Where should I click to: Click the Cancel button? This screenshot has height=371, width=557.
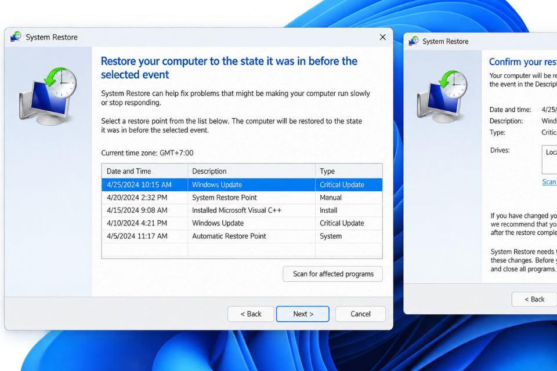(x=360, y=314)
